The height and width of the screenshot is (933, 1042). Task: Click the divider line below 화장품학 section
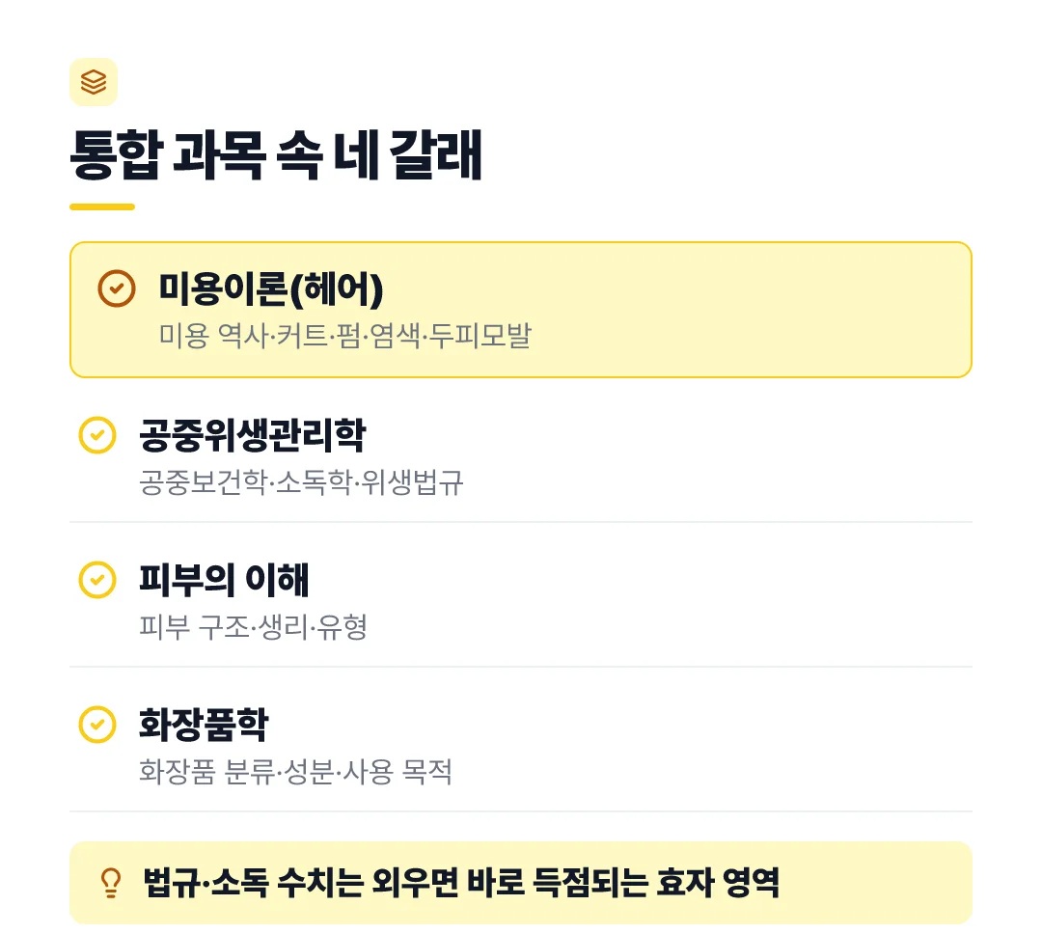[x=521, y=811]
